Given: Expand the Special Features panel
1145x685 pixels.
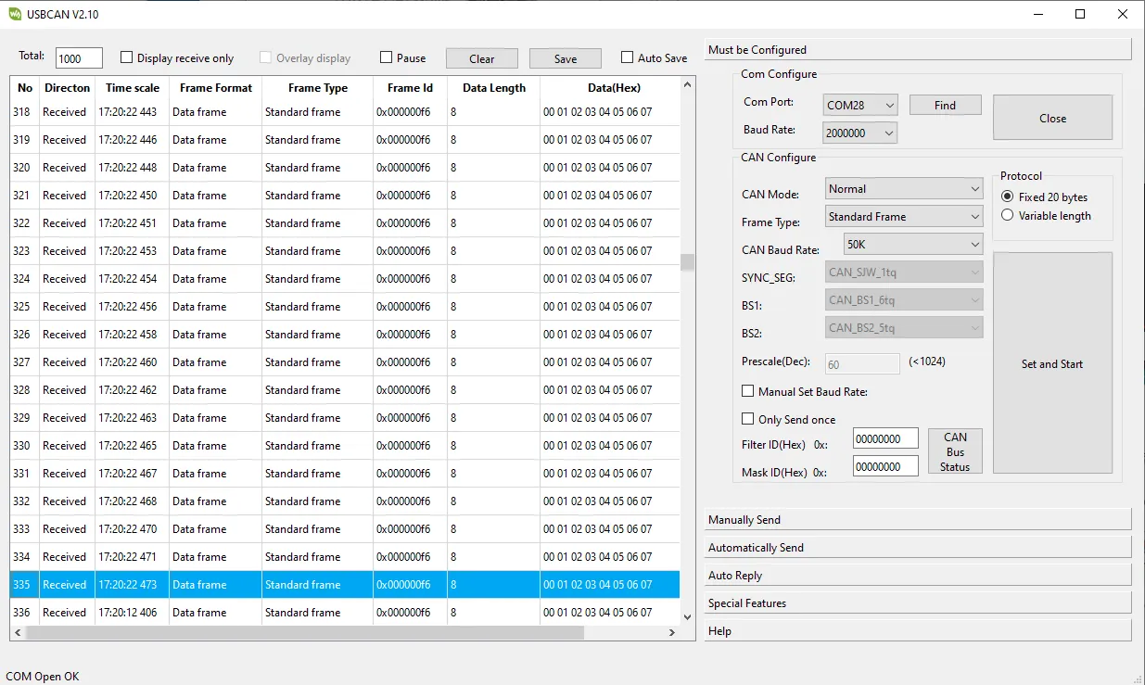Looking at the screenshot, I should coord(918,603).
